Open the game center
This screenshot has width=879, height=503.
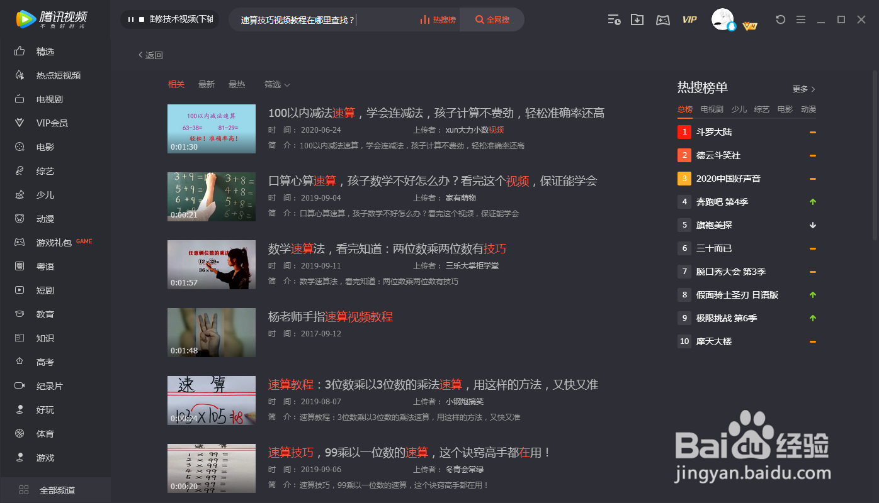click(662, 19)
